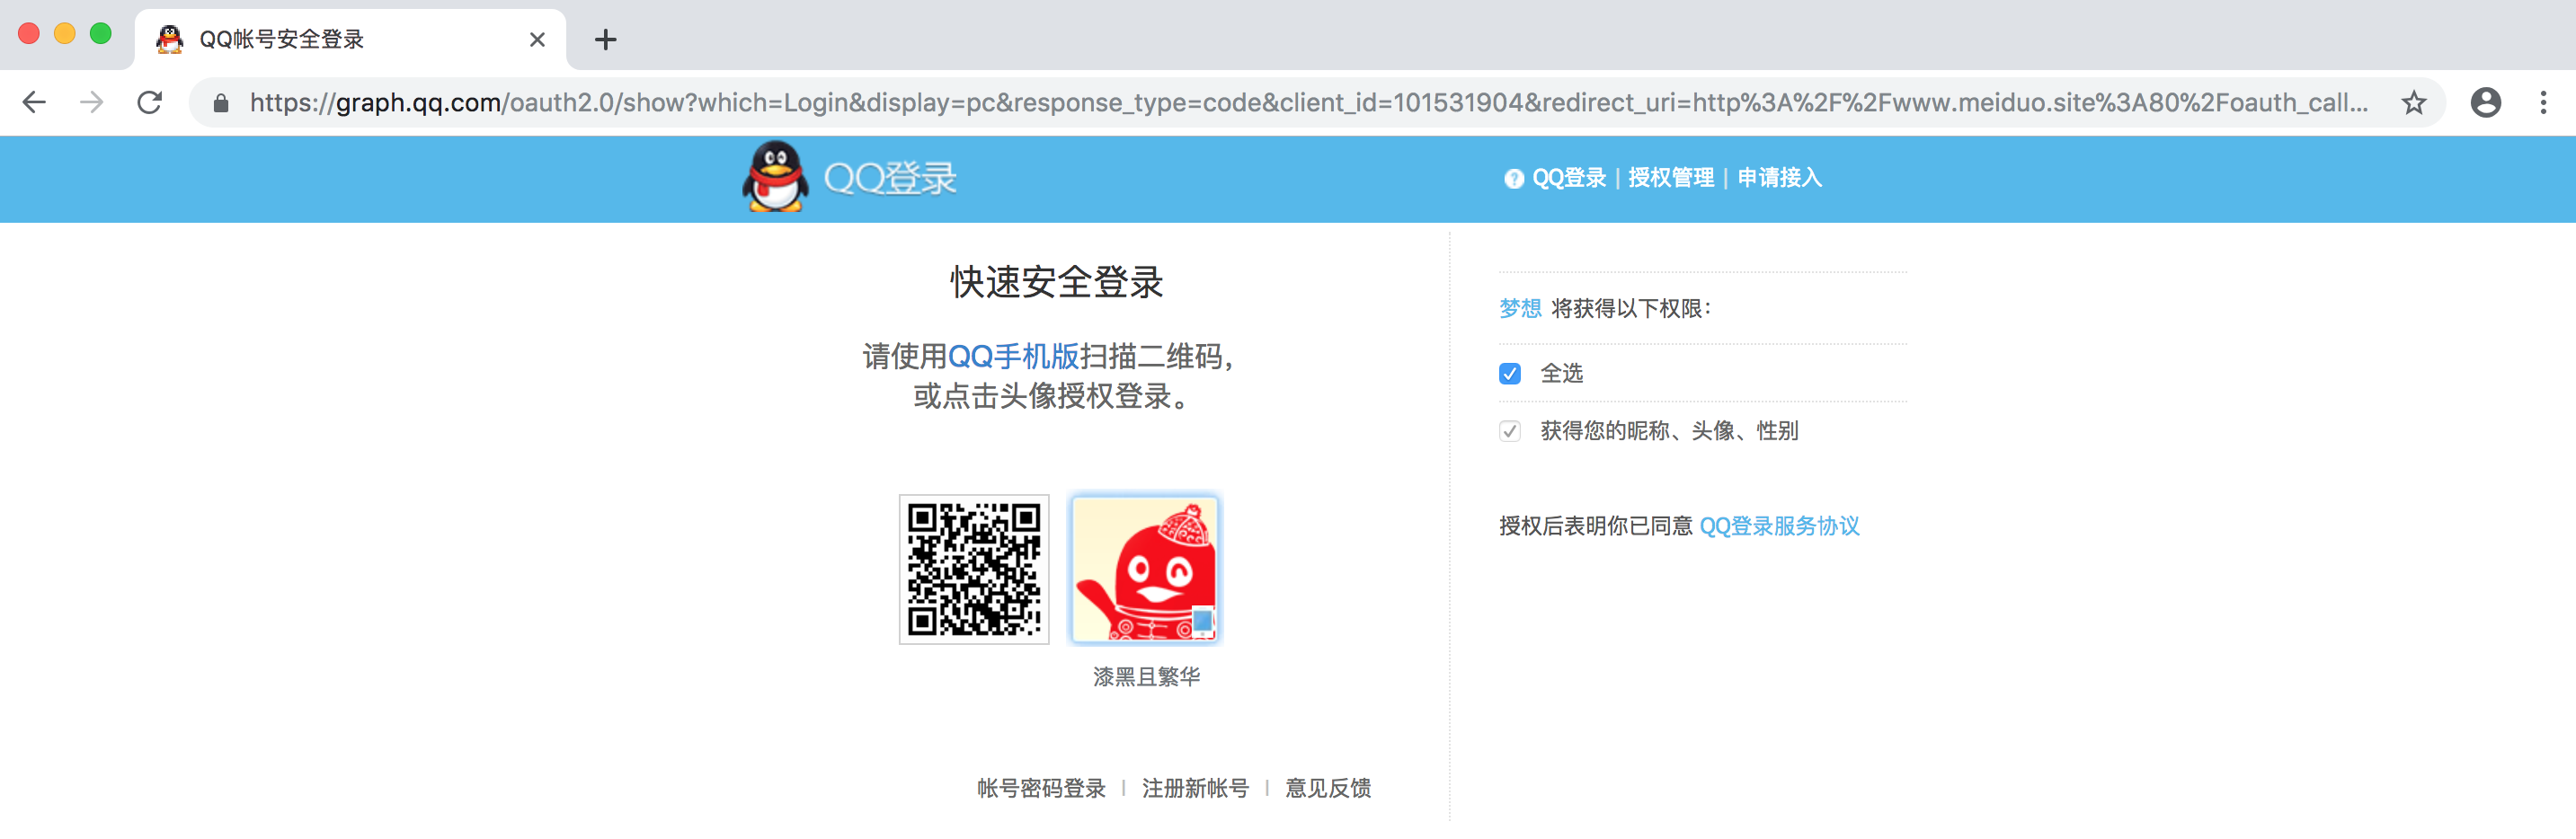The image size is (2576, 839).
Task: Click the login QR code image
Action: (x=974, y=570)
